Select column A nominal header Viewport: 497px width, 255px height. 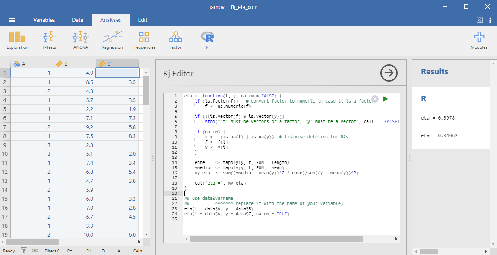tap(32, 64)
